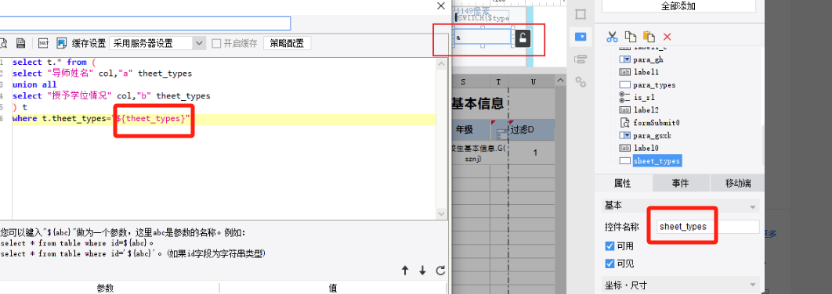832x294 pixels.
Task: Click the blue widget settings sidebar icon
Action: pos(581,37)
